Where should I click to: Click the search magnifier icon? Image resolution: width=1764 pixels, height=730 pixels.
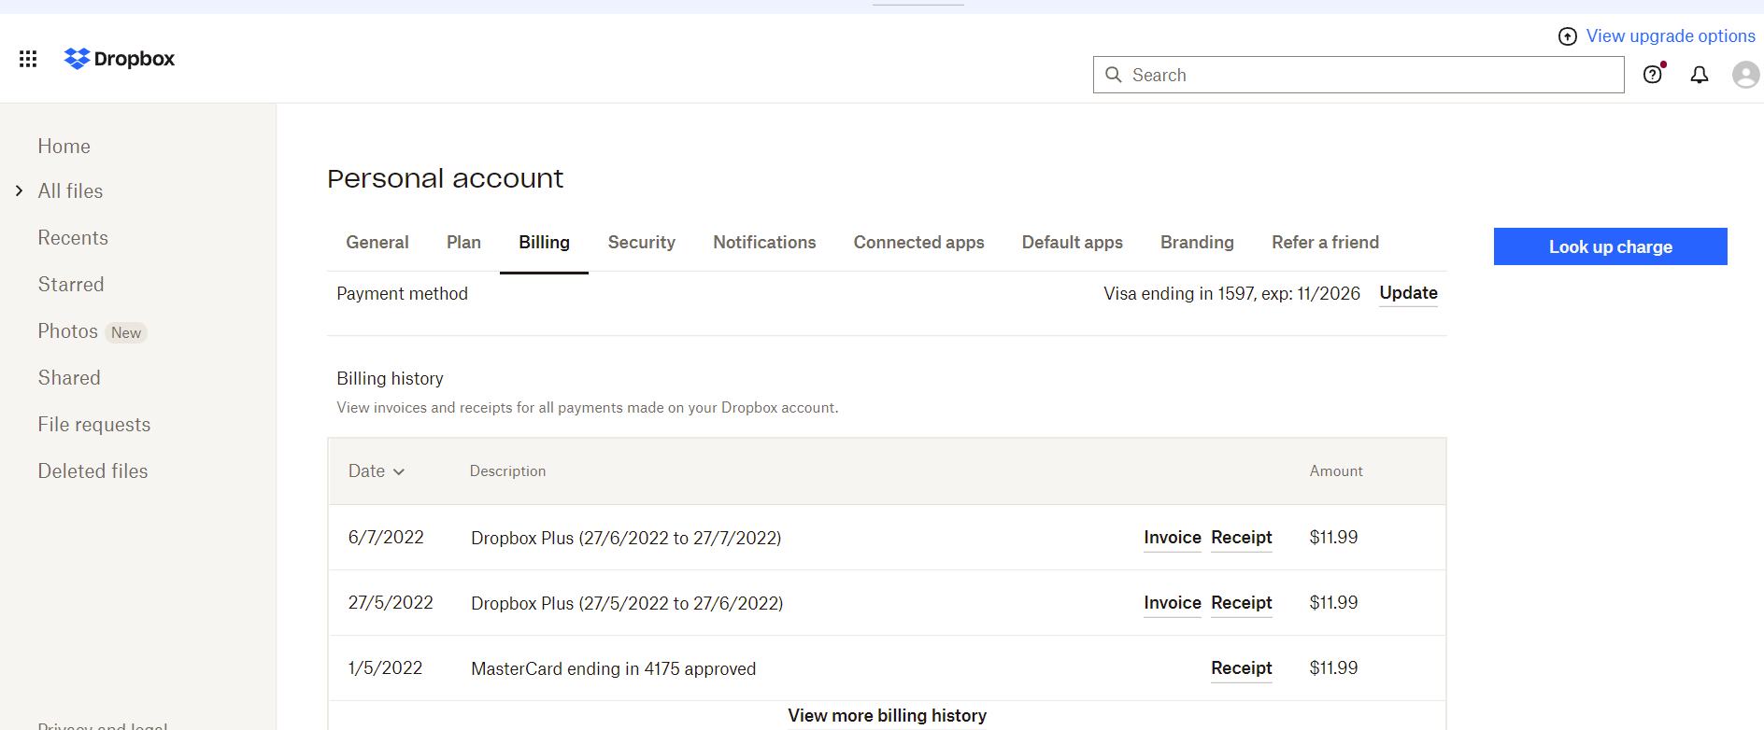click(1114, 75)
